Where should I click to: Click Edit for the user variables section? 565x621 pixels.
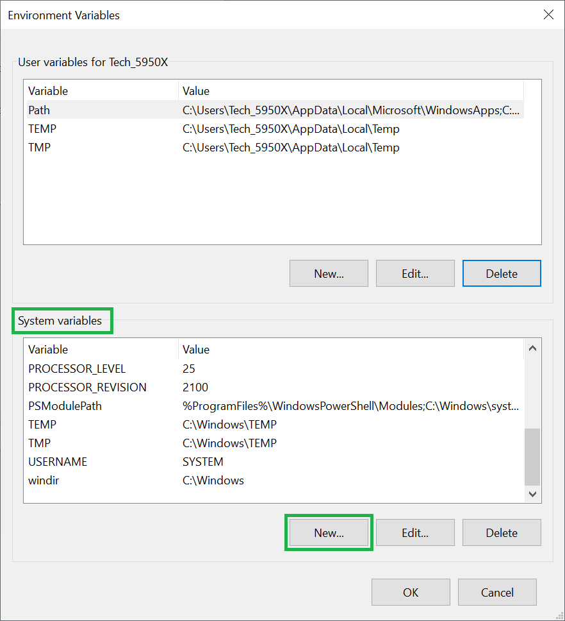pos(415,273)
